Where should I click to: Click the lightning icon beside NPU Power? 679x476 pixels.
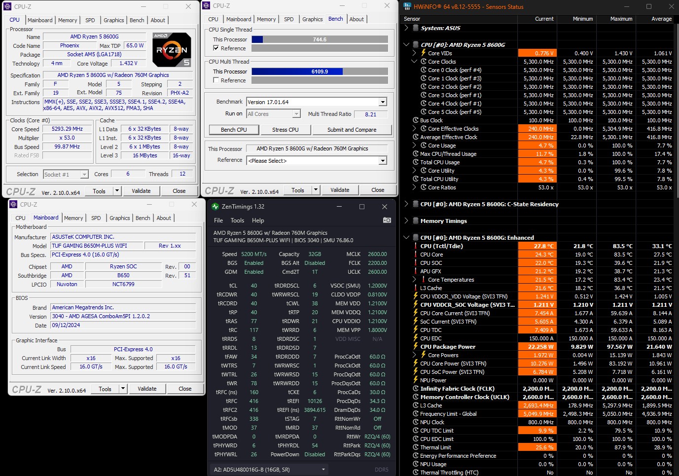[x=416, y=380]
